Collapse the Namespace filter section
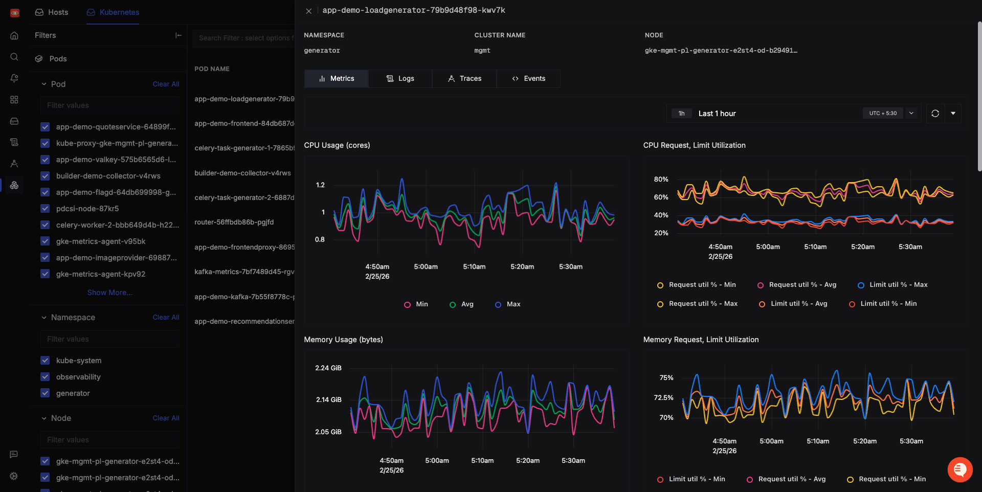This screenshot has height=492, width=982. coord(44,318)
